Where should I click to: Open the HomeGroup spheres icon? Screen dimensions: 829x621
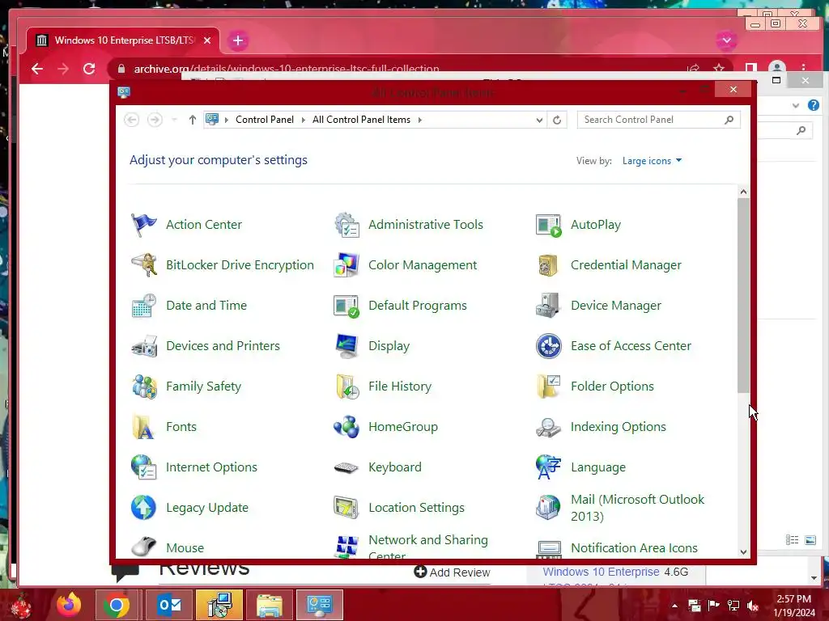(346, 427)
